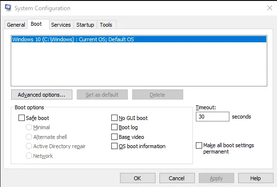This screenshot has height=187, width=277.
Task: Enable the Safe boot checkbox
Action: click(21, 118)
